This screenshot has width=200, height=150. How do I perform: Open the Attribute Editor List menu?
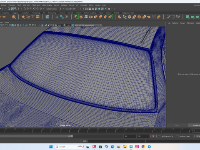169,23
